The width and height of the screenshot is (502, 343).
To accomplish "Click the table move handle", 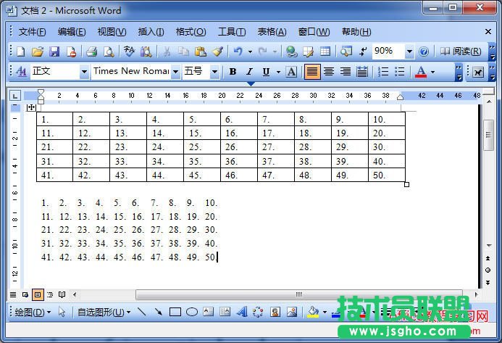I will coord(30,107).
